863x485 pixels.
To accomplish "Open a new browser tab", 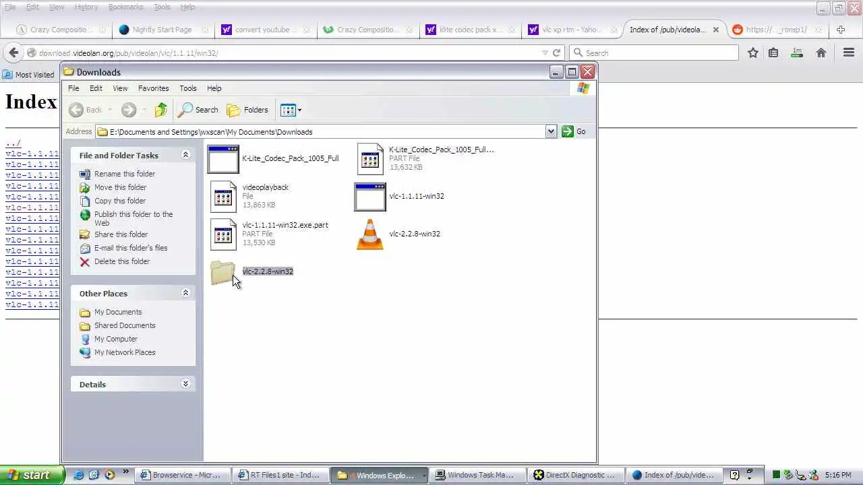I will [841, 30].
